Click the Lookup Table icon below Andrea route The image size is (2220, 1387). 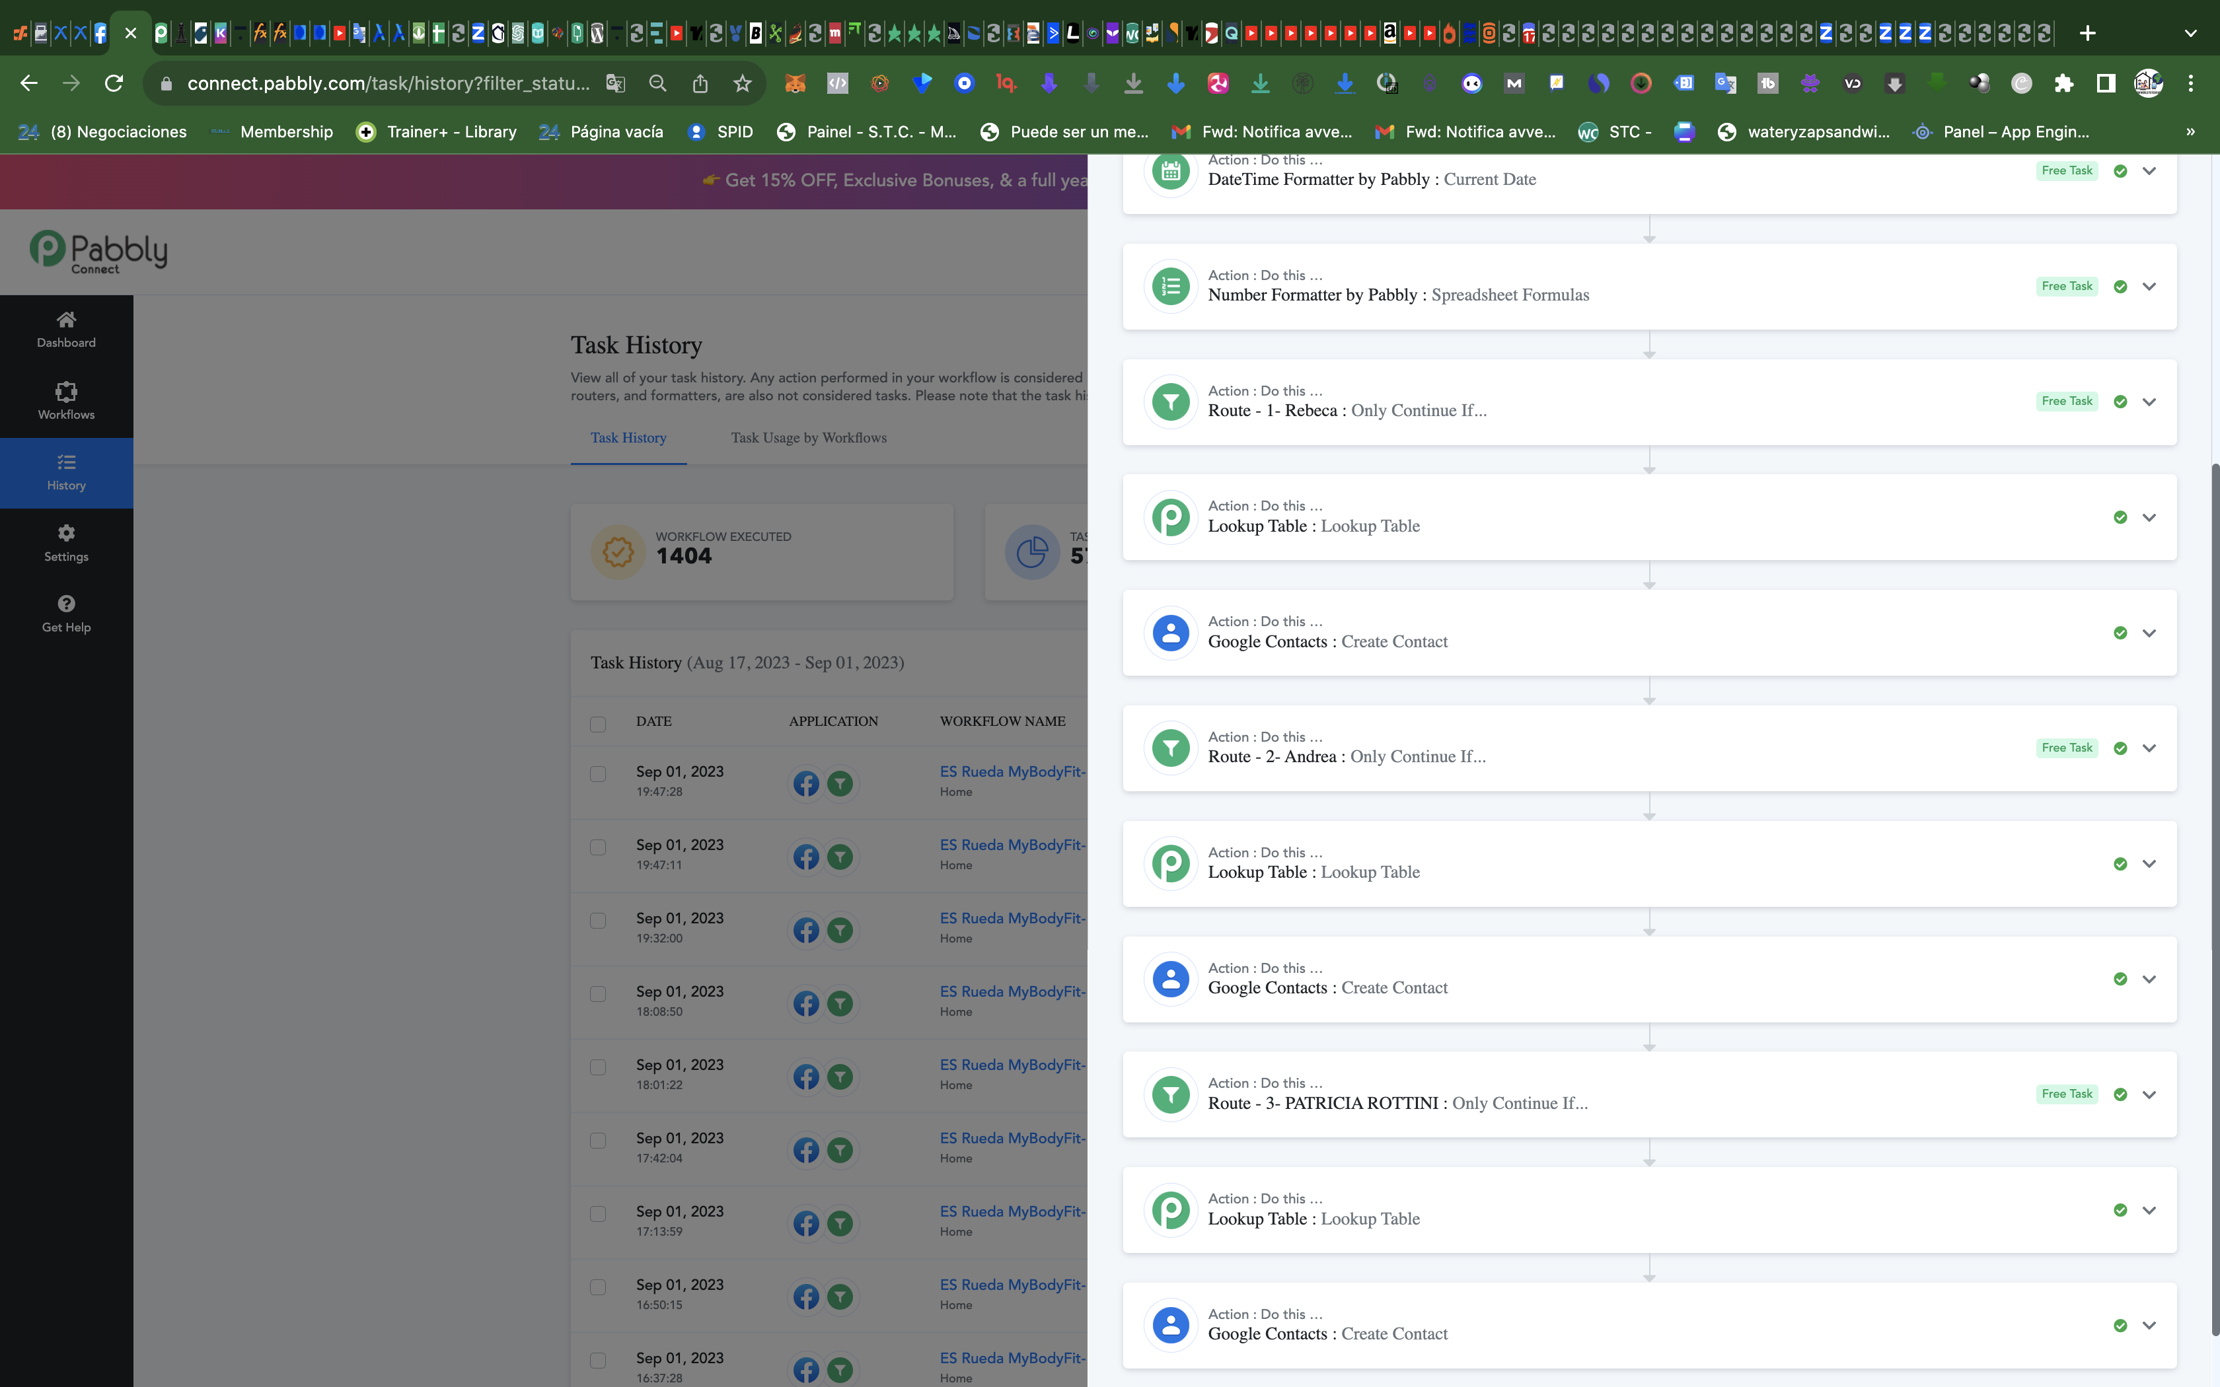1171,863
